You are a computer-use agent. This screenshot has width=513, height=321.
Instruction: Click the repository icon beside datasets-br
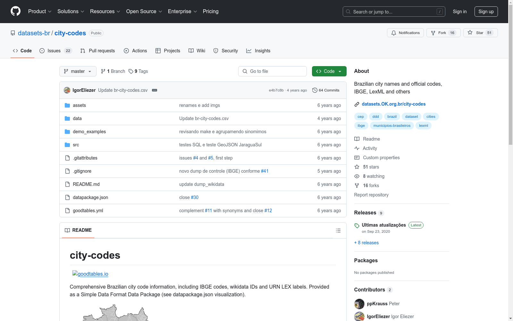[13, 33]
